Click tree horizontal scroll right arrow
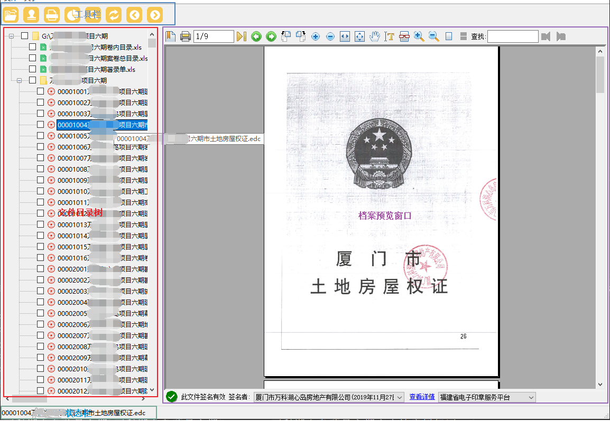Screen dimensions: 610x421 click(143, 399)
